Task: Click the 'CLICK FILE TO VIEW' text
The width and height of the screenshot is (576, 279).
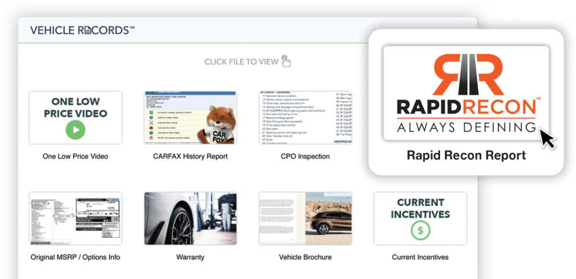Action: (x=241, y=62)
